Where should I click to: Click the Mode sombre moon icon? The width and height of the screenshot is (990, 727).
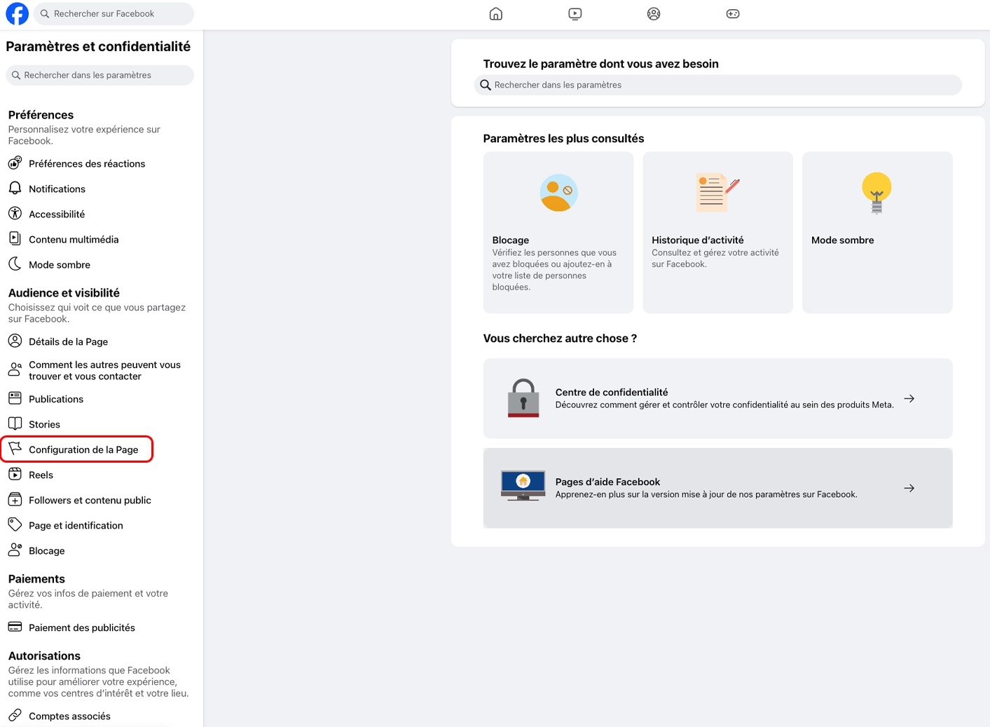[x=15, y=264]
